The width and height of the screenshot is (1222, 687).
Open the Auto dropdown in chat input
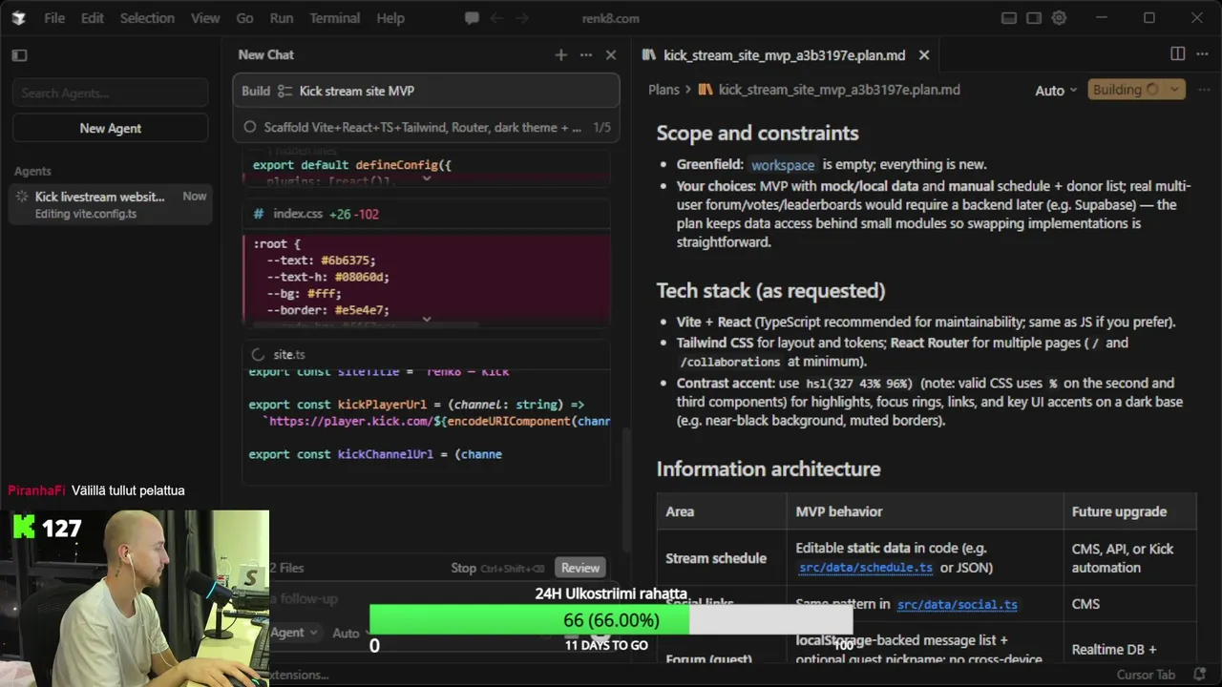pyautogui.click(x=352, y=633)
